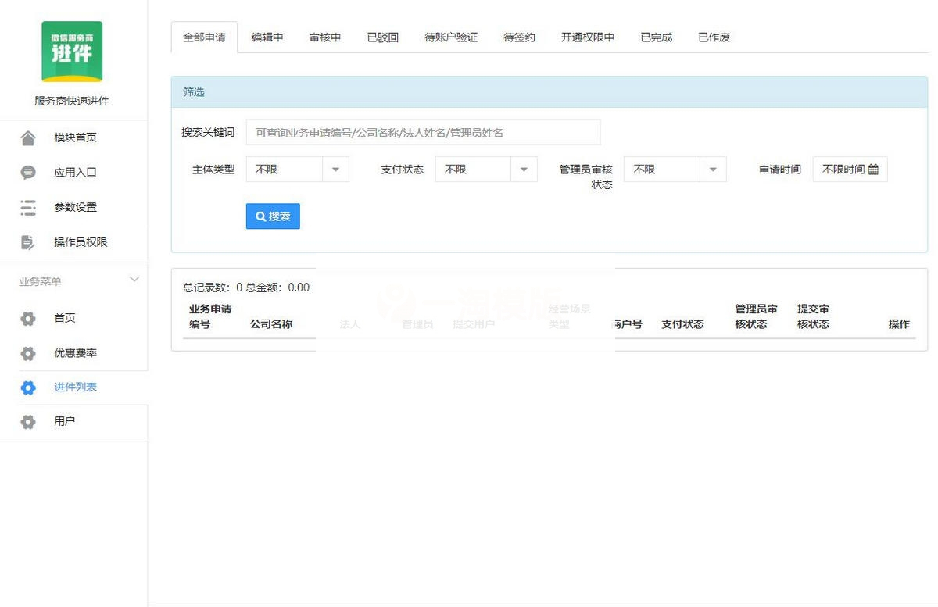Expand the 支付状态 dropdown
The height and width of the screenshot is (607, 938).
point(486,168)
